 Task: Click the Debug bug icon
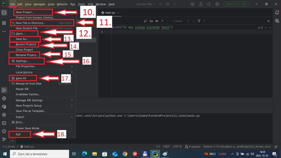[168, 4]
